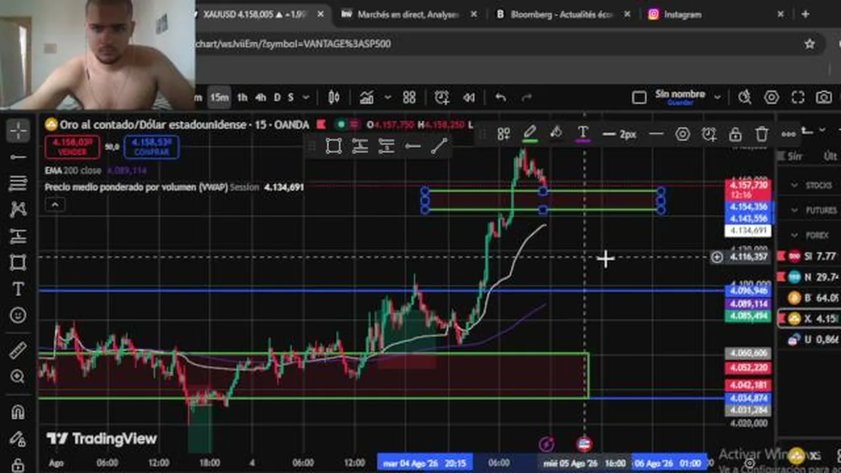Change the background fill color swatch
This screenshot has height=473, width=841.
(x=556, y=134)
